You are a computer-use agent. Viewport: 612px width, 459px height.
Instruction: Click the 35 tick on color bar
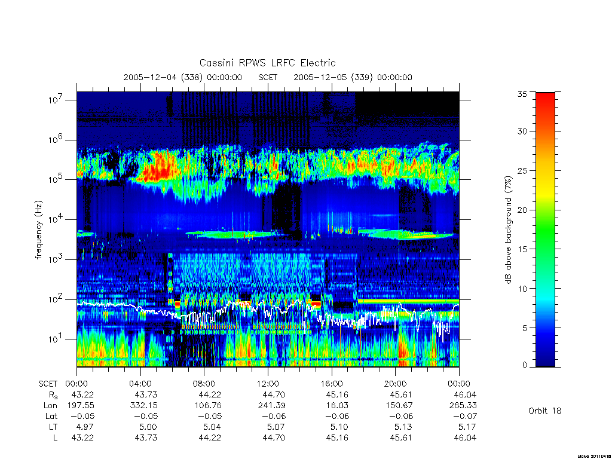(522, 94)
